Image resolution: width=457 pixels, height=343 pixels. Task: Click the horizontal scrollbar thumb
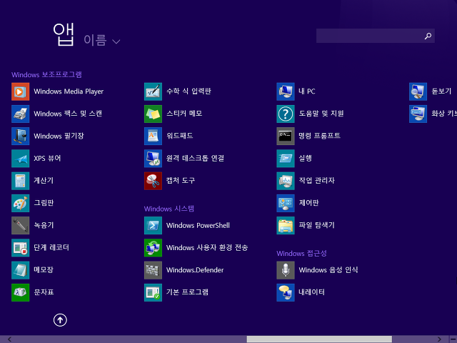point(319,339)
